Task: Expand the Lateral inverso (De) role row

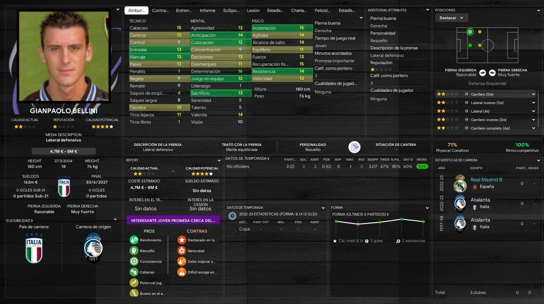Action: coord(533,102)
